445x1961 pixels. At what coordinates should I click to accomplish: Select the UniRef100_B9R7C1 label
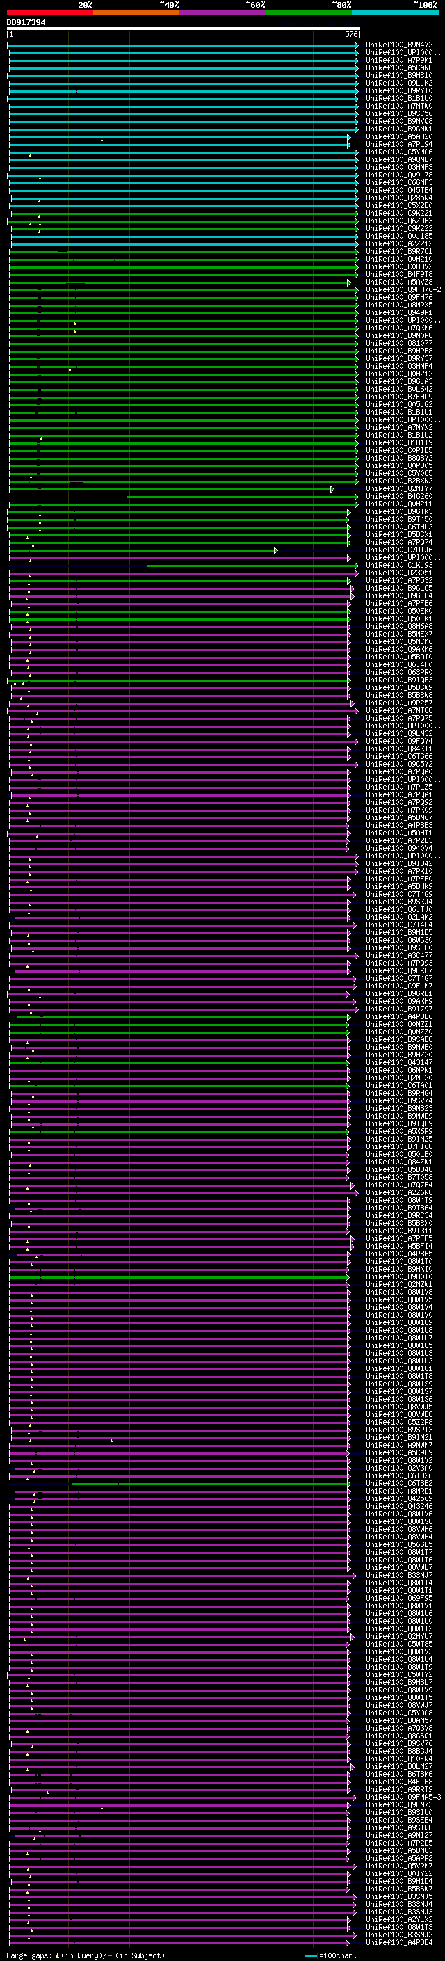point(399,251)
